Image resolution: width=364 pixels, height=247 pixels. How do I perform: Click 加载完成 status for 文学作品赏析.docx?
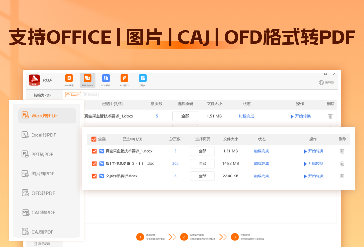point(261,176)
